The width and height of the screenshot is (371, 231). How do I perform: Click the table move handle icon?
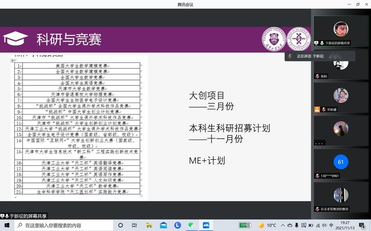coord(13,61)
